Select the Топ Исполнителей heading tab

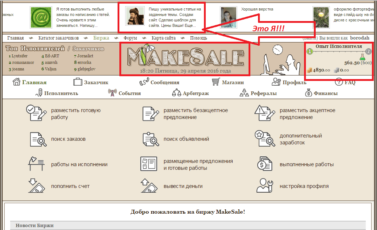pyautogui.click(x=35, y=49)
